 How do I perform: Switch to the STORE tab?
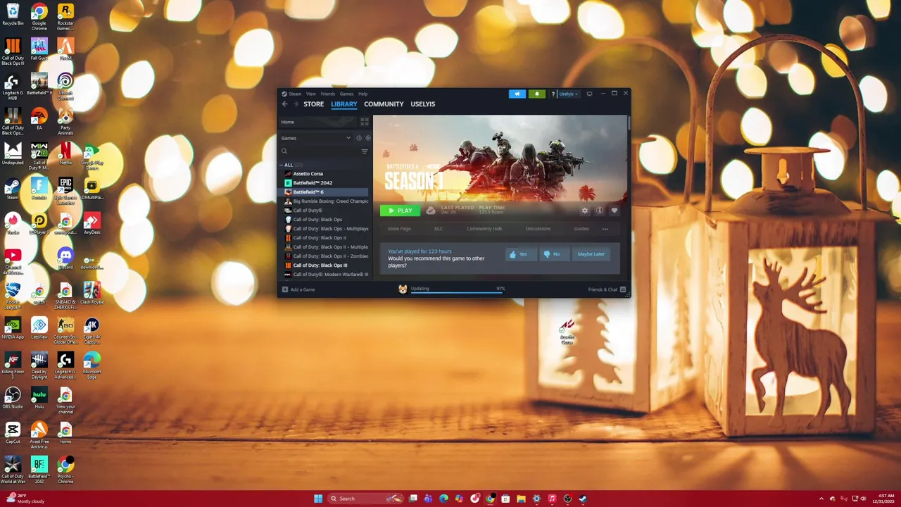[314, 104]
